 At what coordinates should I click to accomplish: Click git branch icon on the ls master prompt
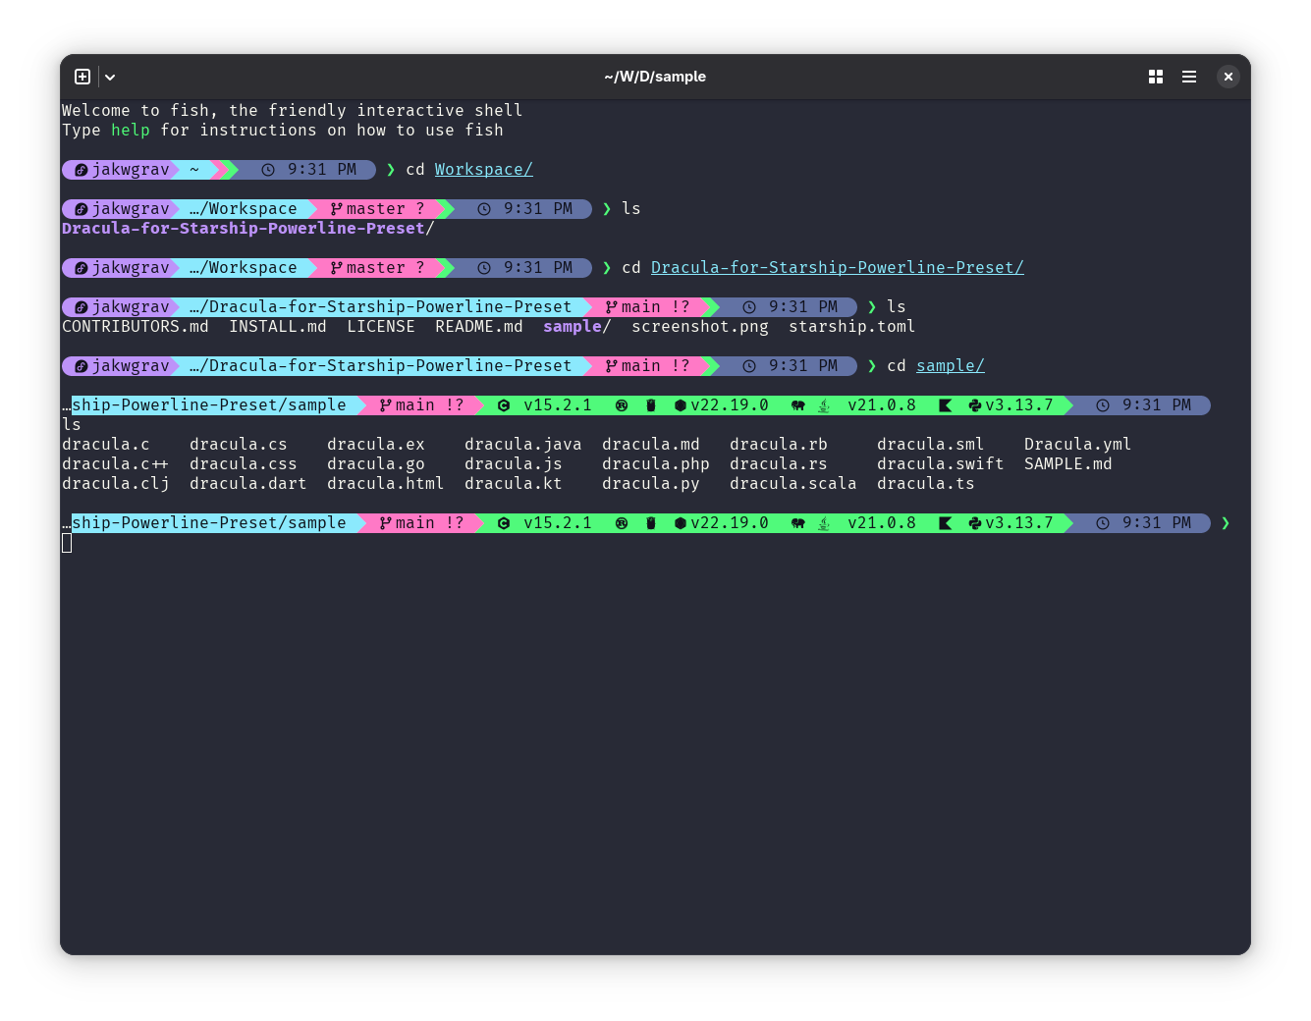click(x=337, y=209)
